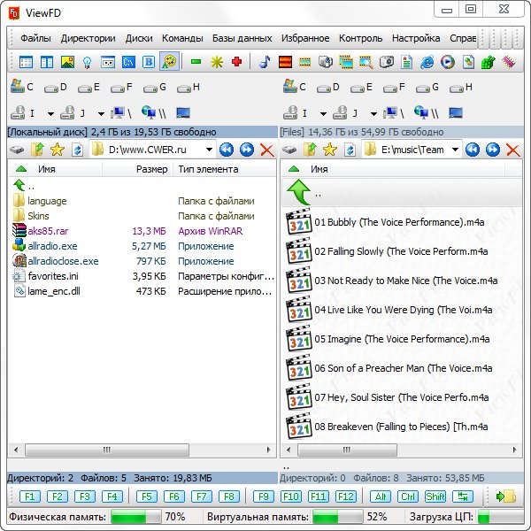Click left panel blue back arrow
The height and width of the screenshot is (531, 531).
click(227, 150)
